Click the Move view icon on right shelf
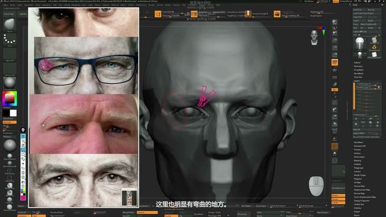The image size is (386, 217). [335, 109]
